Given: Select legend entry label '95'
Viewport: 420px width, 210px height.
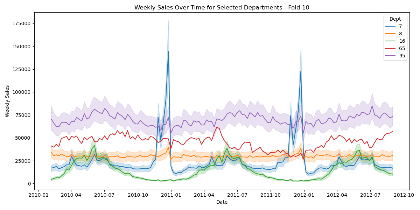Looking at the screenshot, I should (x=402, y=56).
